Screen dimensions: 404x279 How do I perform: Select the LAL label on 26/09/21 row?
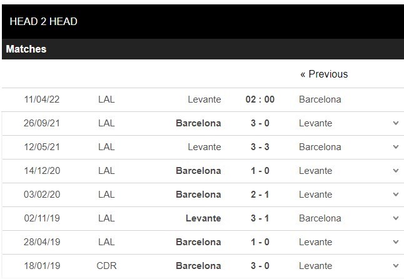click(106, 123)
